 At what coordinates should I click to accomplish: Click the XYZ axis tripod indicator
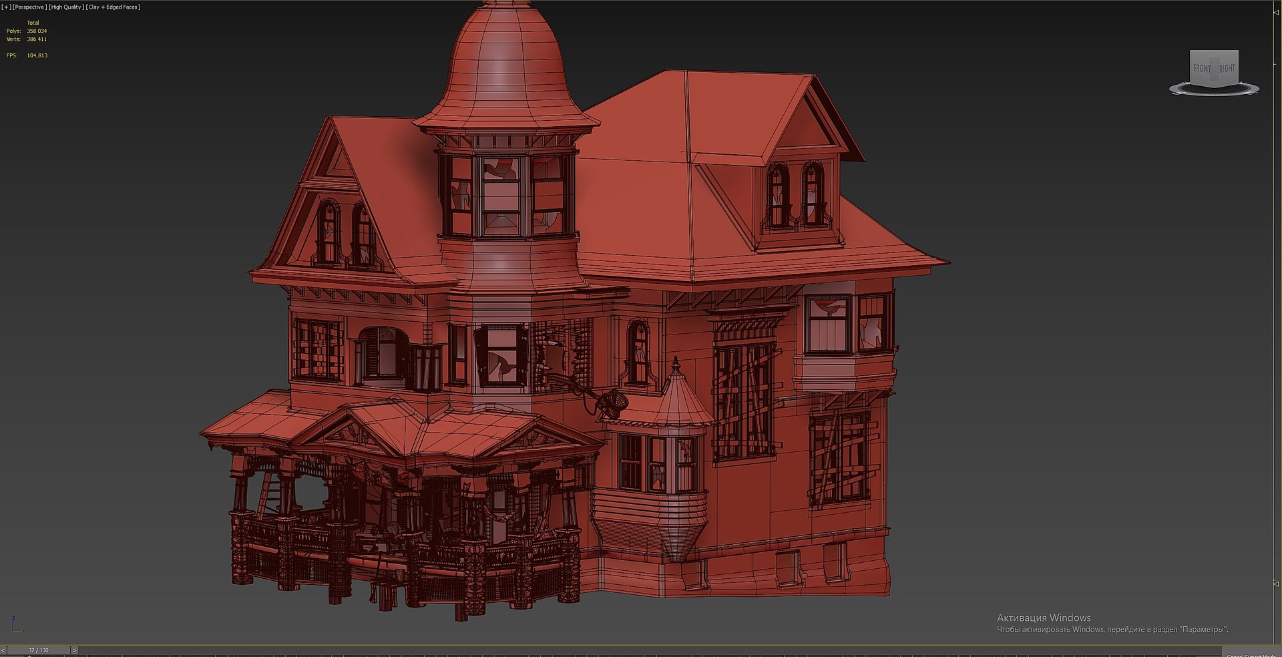[17, 626]
